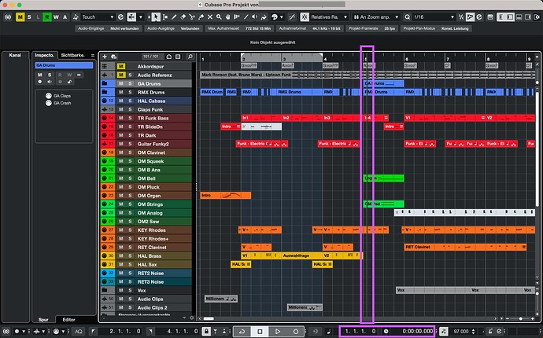Image resolution: width=543 pixels, height=338 pixels.
Task: Select the Split scissors tool
Action: point(192,17)
